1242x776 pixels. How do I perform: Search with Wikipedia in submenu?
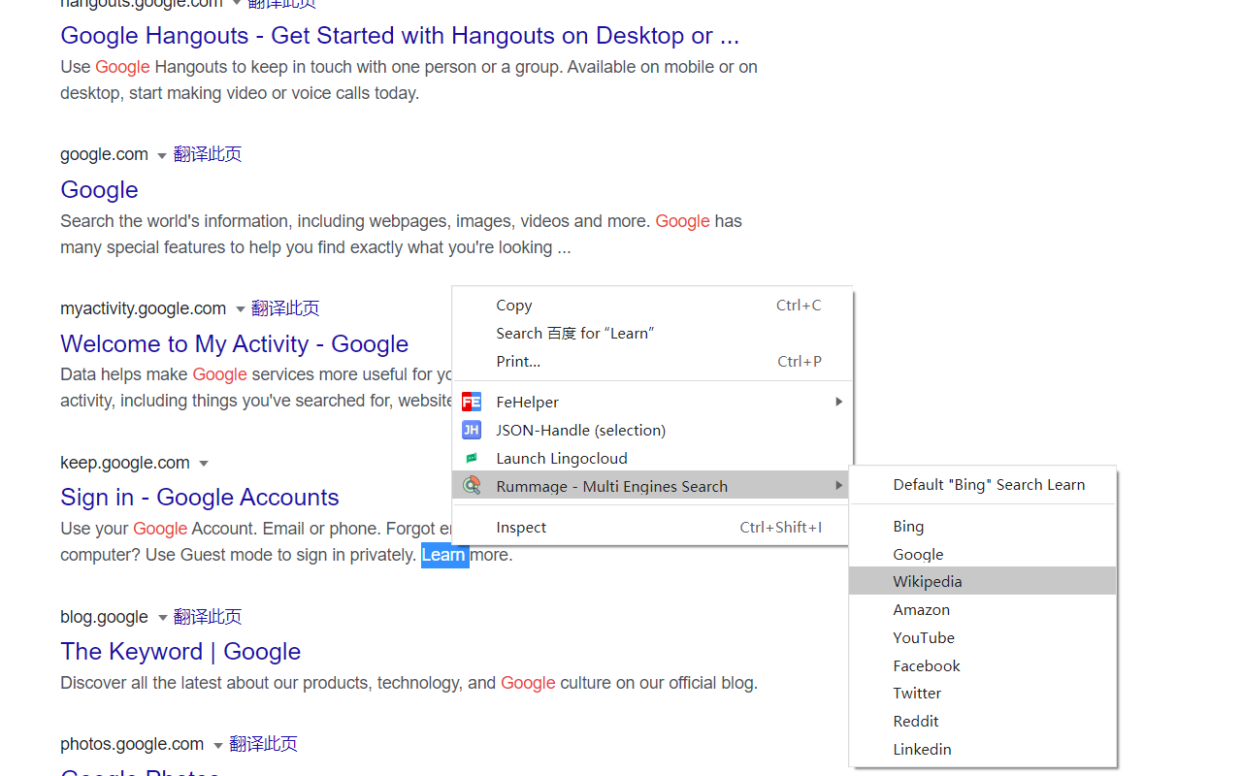983,581
